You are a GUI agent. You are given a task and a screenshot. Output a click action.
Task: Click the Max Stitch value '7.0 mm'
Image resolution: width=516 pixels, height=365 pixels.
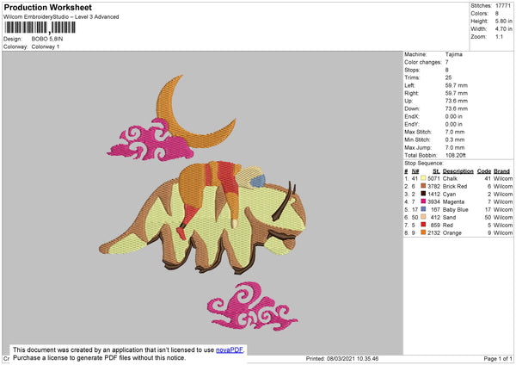click(x=455, y=132)
